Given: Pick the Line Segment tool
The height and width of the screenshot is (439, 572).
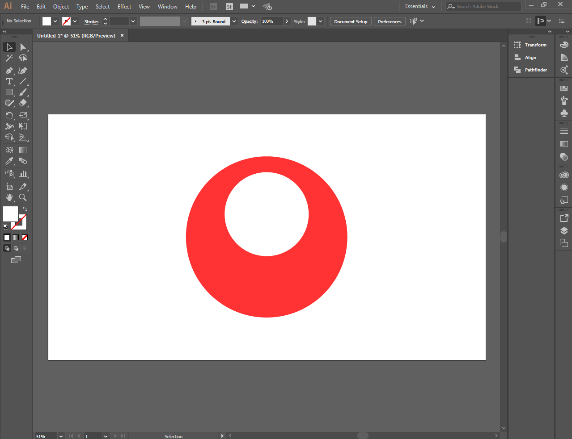Looking at the screenshot, I should click(x=23, y=81).
